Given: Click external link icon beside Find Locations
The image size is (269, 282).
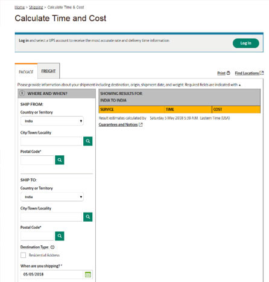Looking at the screenshot, I should [262, 73].
